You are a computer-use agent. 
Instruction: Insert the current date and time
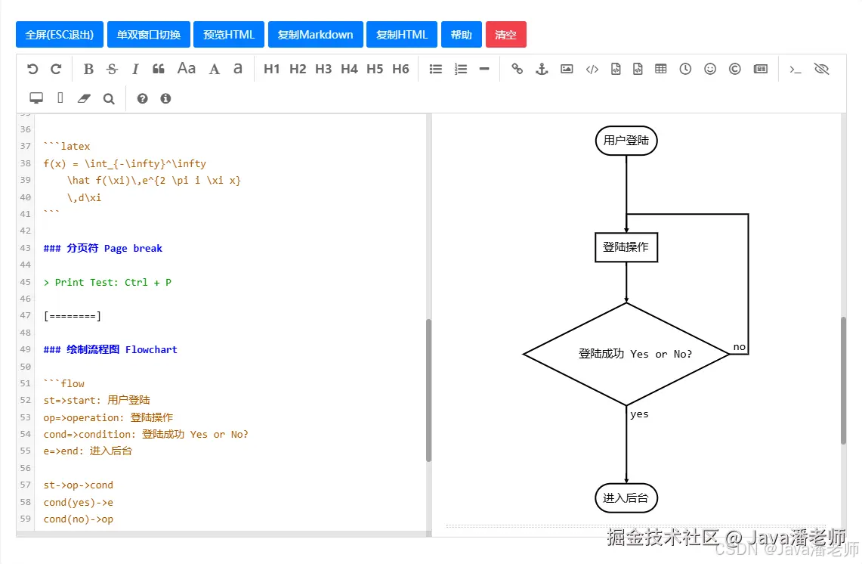685,69
